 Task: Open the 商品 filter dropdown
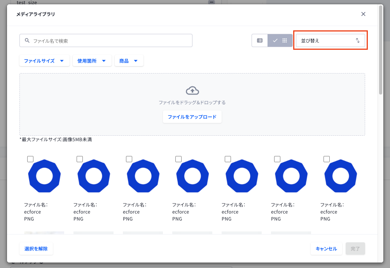(129, 61)
